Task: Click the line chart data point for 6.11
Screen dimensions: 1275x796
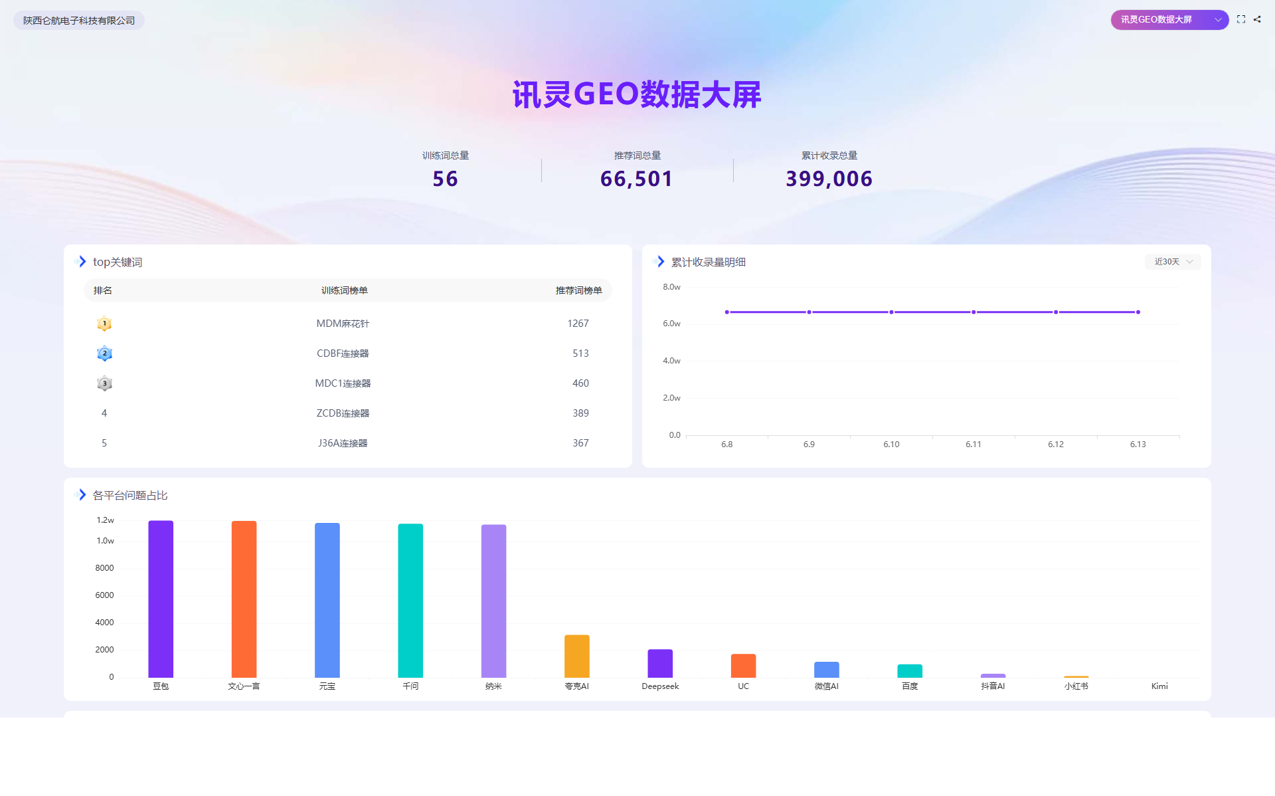Action: tap(974, 312)
